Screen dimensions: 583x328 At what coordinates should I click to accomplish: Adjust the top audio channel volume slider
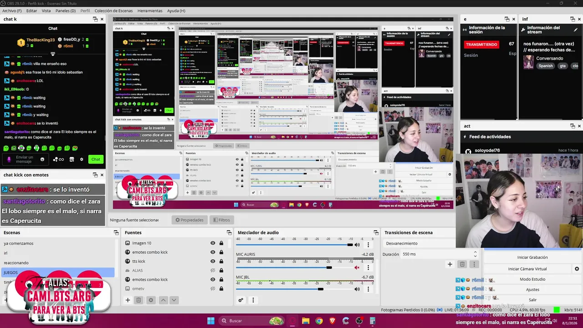click(x=294, y=245)
